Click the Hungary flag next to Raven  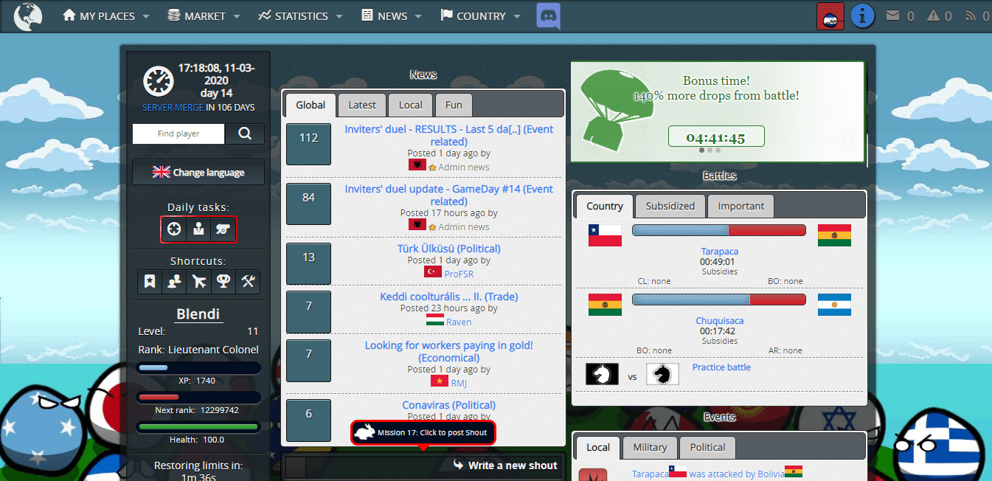click(x=435, y=320)
